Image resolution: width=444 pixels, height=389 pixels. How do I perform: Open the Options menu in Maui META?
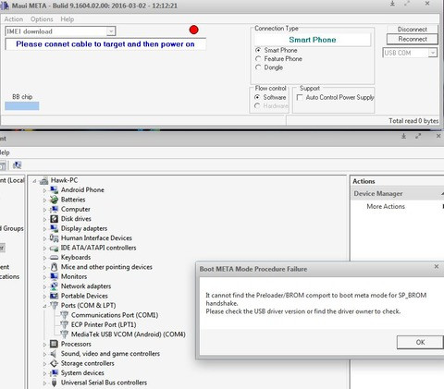point(42,19)
